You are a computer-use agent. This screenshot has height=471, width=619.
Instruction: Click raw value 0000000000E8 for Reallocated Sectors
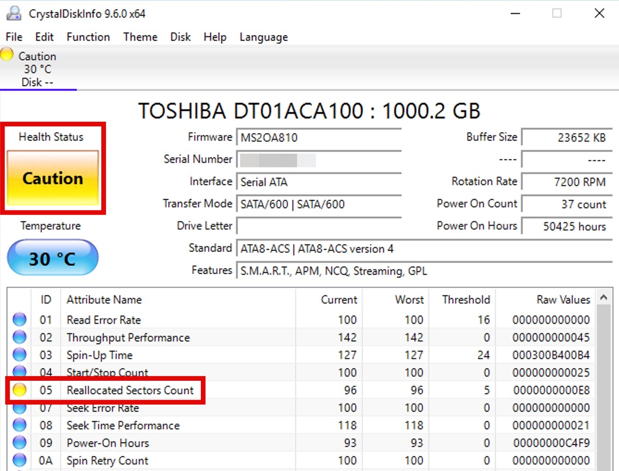coord(551,390)
